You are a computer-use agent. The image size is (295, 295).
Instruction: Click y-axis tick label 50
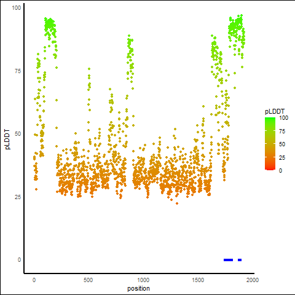[x=18, y=134]
